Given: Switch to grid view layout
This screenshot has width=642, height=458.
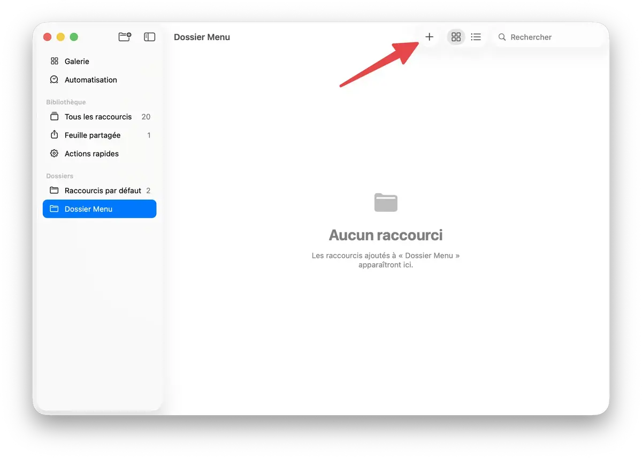Looking at the screenshot, I should (455, 36).
